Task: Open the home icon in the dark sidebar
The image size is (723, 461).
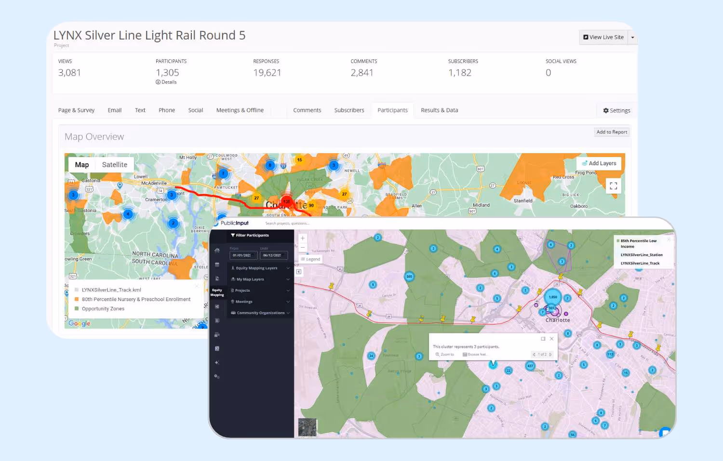Action: pyautogui.click(x=217, y=250)
